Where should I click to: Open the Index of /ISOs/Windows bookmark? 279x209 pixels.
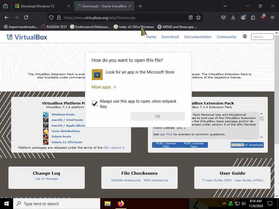point(134,27)
